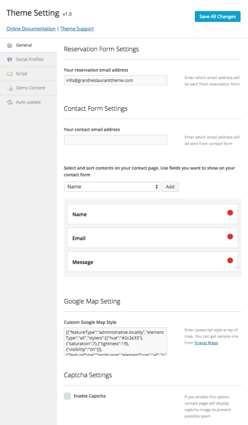
Task: Add the selected contact form field
Action: 170,187
